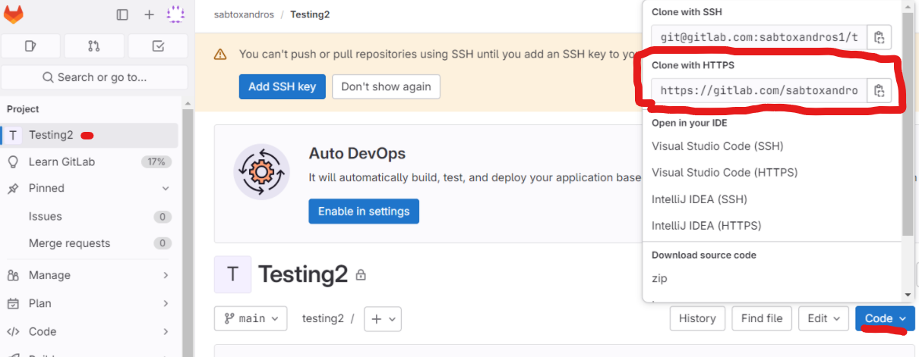Expand the Plan menu
The height and width of the screenshot is (357, 919).
(90, 303)
